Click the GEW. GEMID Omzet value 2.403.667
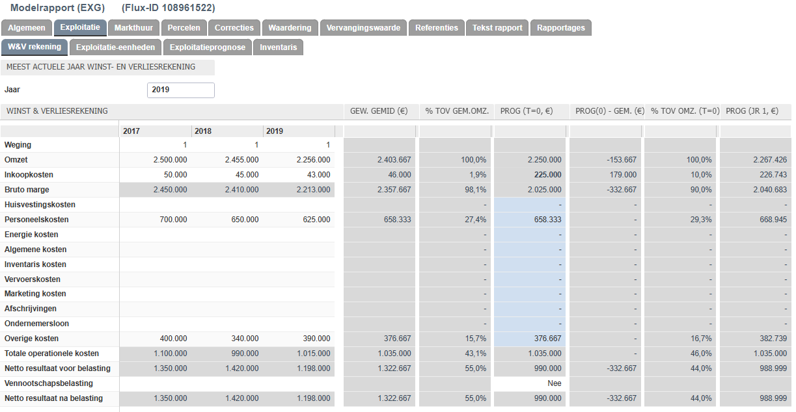Screen dimensions: 796x412 [x=393, y=160]
